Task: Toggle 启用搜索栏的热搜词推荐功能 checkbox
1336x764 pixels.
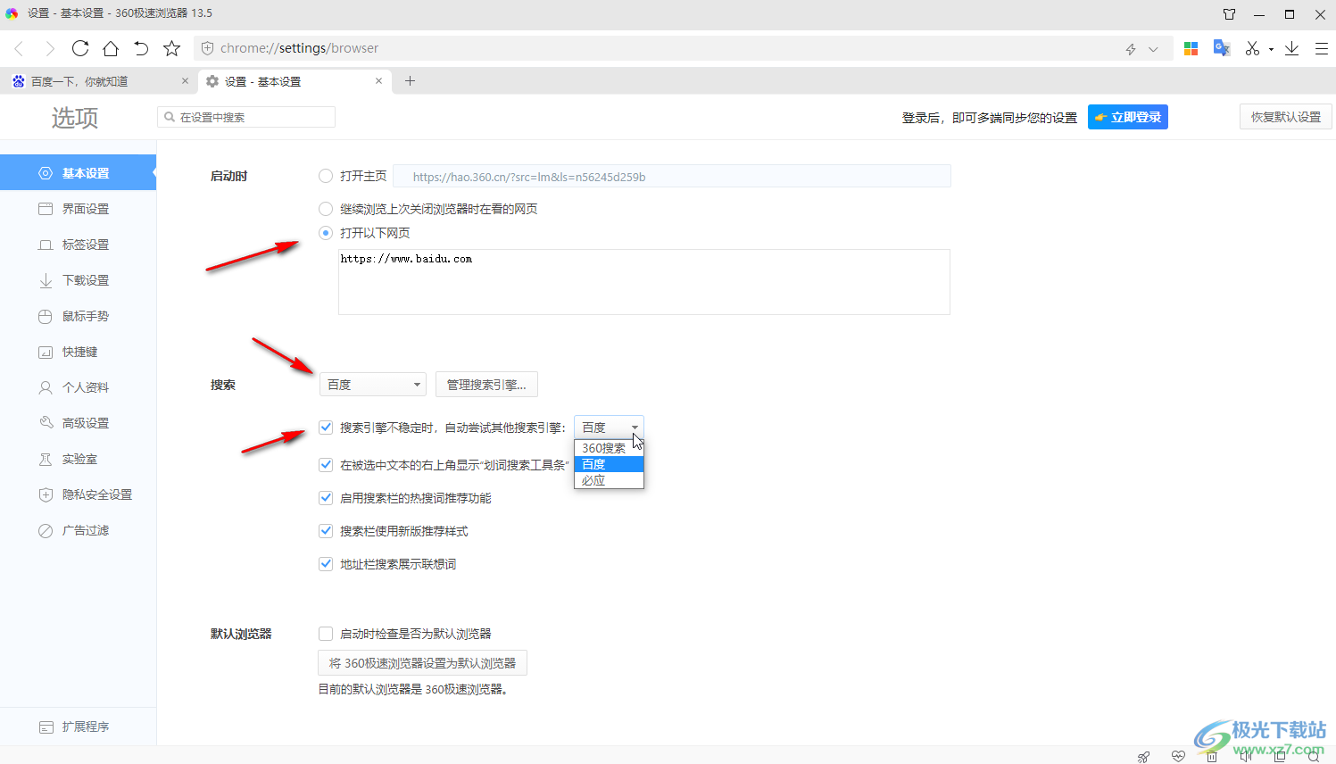Action: pos(326,498)
